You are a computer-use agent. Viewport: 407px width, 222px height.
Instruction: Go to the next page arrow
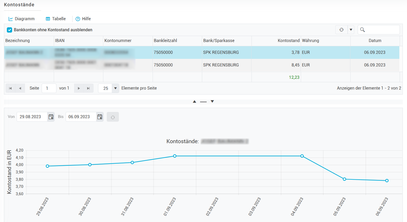[x=79, y=88]
